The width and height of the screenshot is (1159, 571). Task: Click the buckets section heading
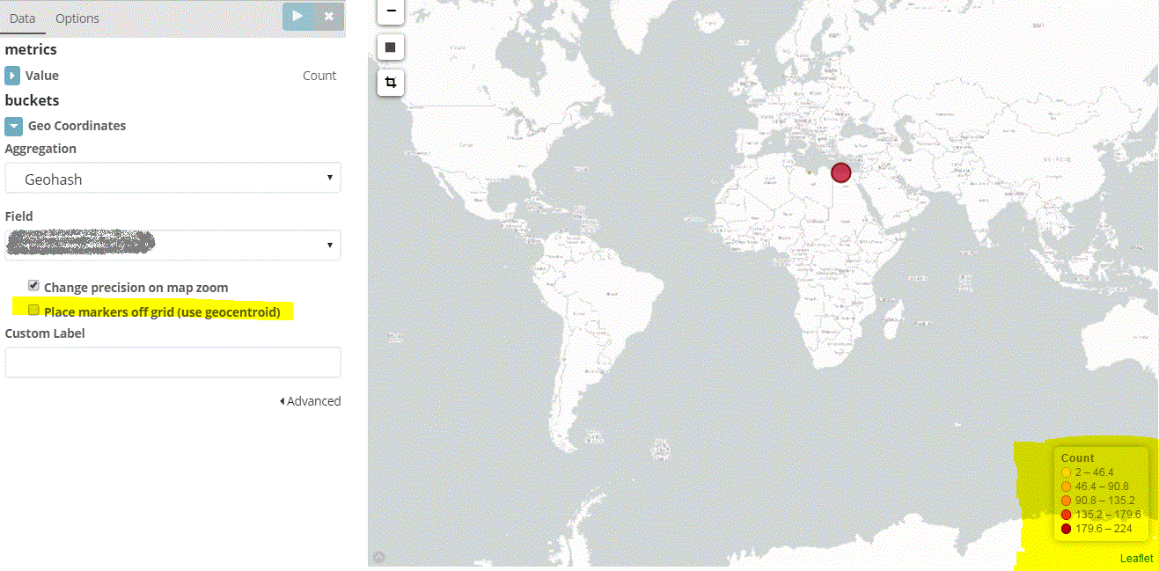pyautogui.click(x=32, y=100)
